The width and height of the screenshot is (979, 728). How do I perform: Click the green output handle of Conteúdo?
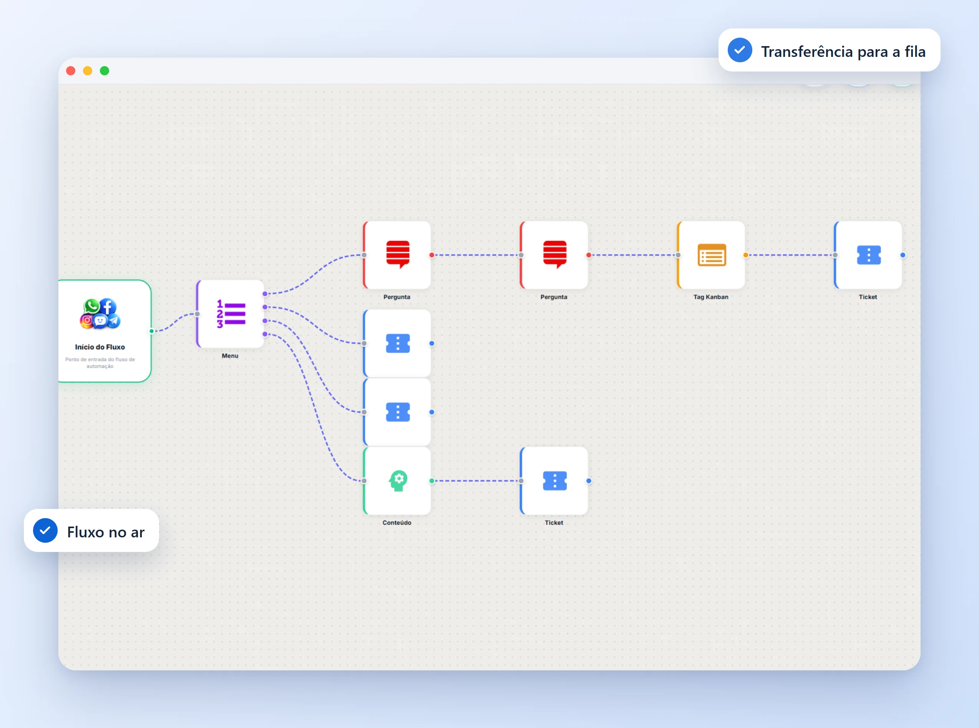click(x=431, y=481)
